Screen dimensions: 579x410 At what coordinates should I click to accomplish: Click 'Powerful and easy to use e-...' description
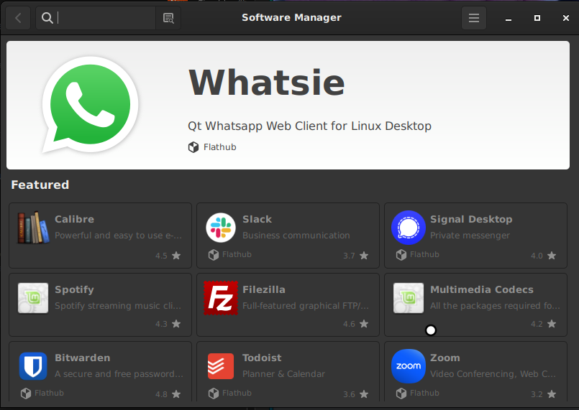tap(118, 236)
